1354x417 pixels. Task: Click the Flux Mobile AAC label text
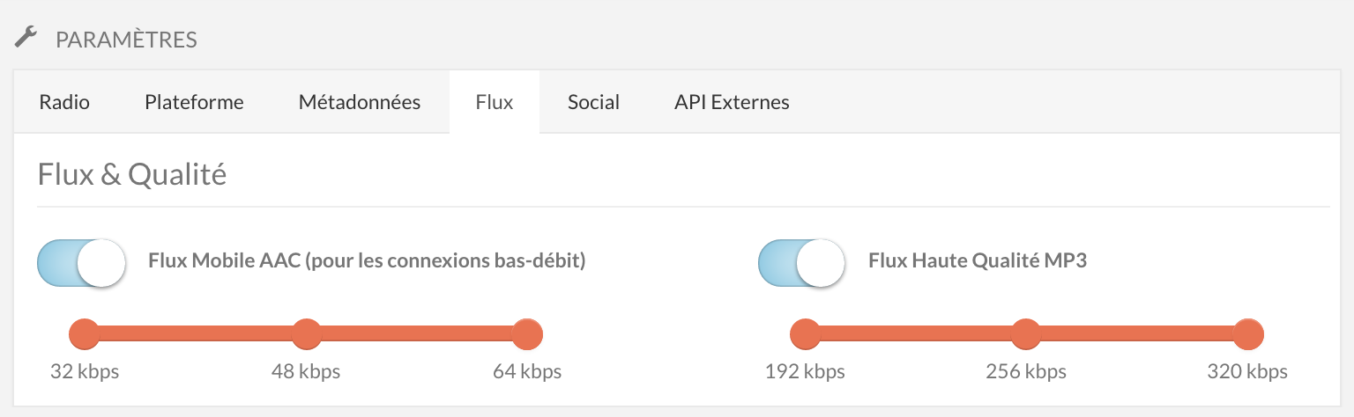(x=368, y=261)
